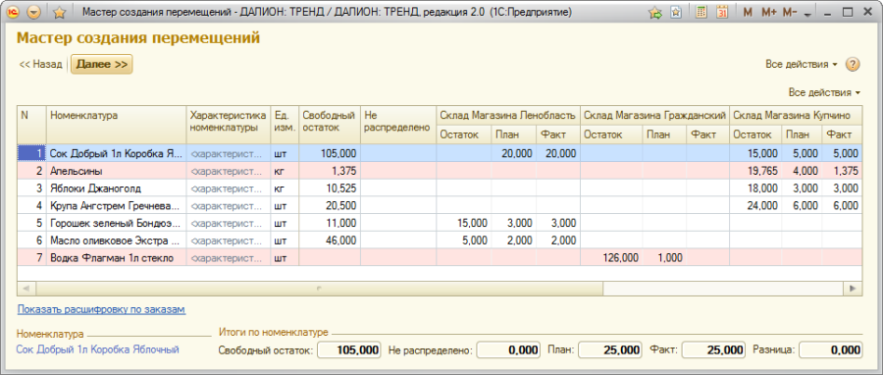Open the calculator icon in title bar

[x=701, y=13]
